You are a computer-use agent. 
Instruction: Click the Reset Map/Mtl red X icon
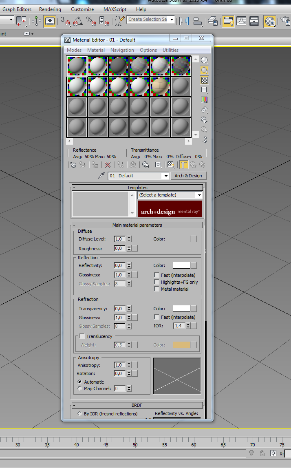[108, 165]
